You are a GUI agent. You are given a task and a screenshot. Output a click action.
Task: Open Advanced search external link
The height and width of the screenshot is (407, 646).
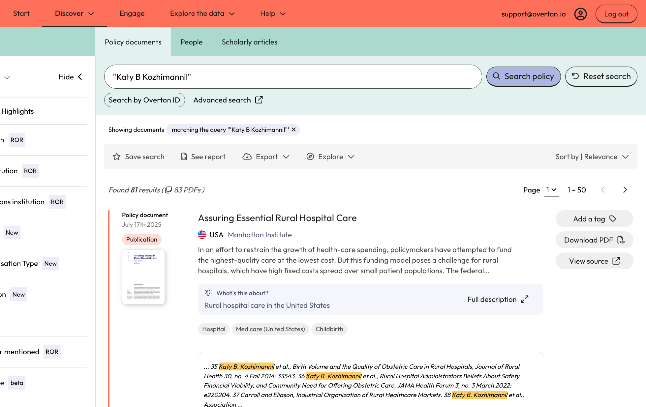[x=228, y=100]
